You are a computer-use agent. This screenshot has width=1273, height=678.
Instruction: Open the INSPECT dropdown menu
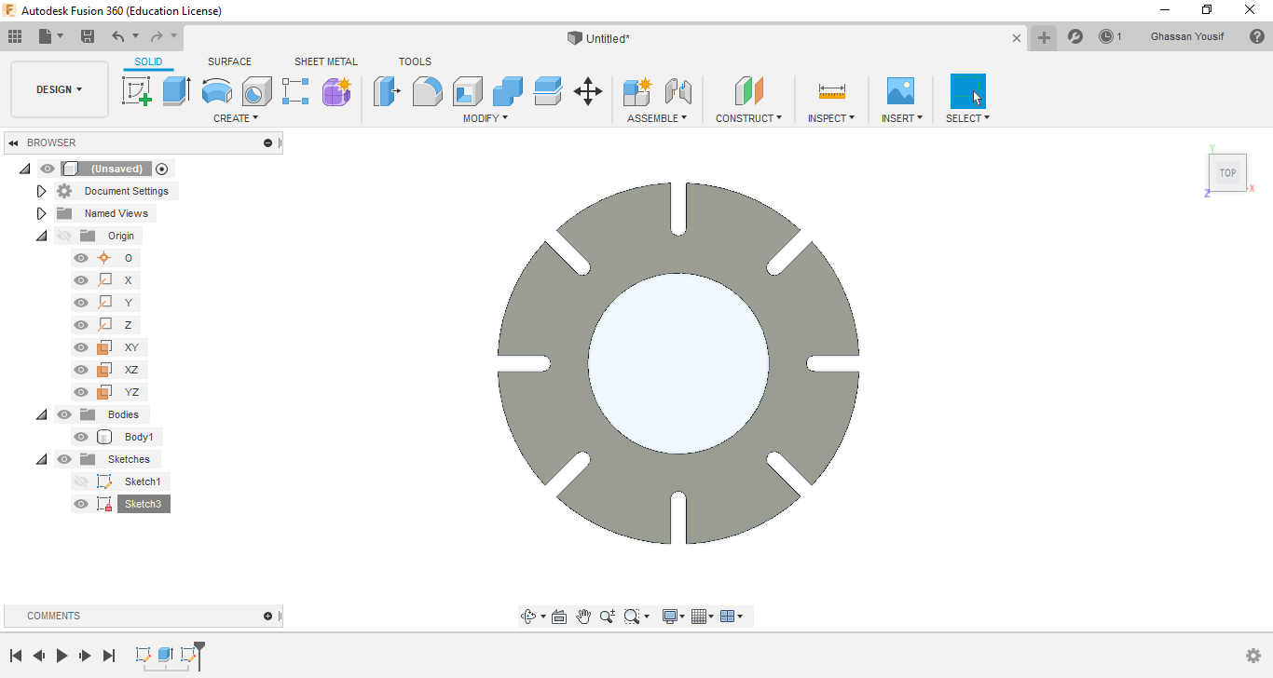[x=831, y=118]
